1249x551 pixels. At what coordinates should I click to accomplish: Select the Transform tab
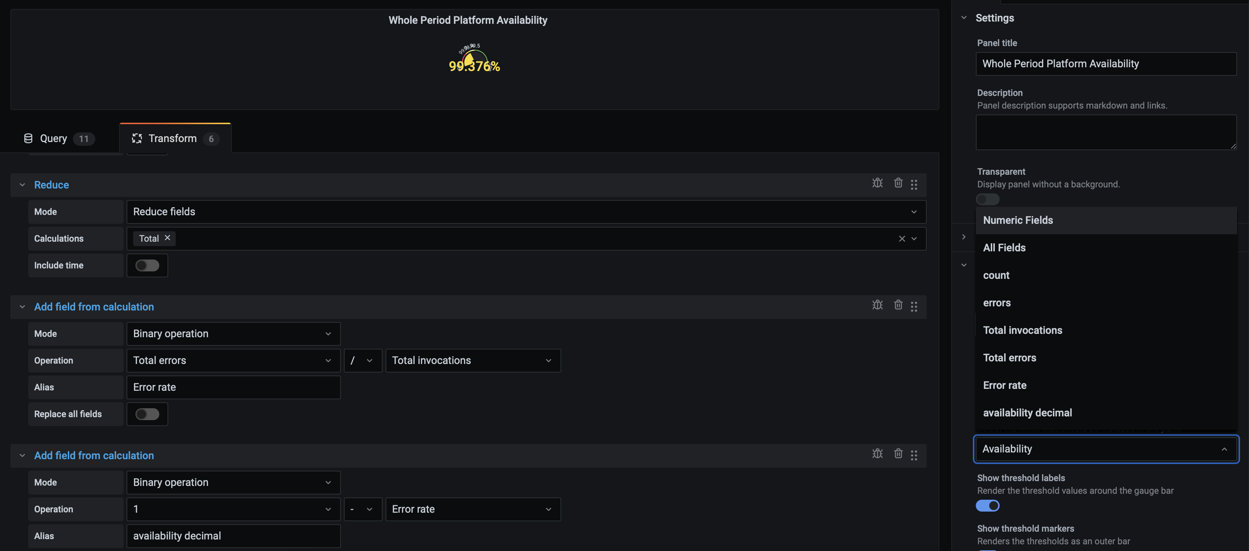[173, 138]
